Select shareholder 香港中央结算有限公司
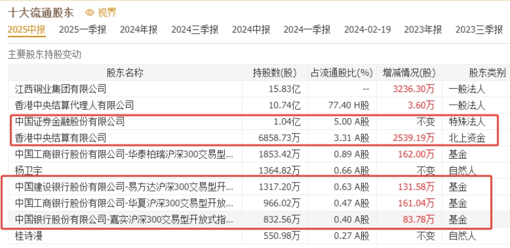510x248 pixels. click(x=60, y=138)
